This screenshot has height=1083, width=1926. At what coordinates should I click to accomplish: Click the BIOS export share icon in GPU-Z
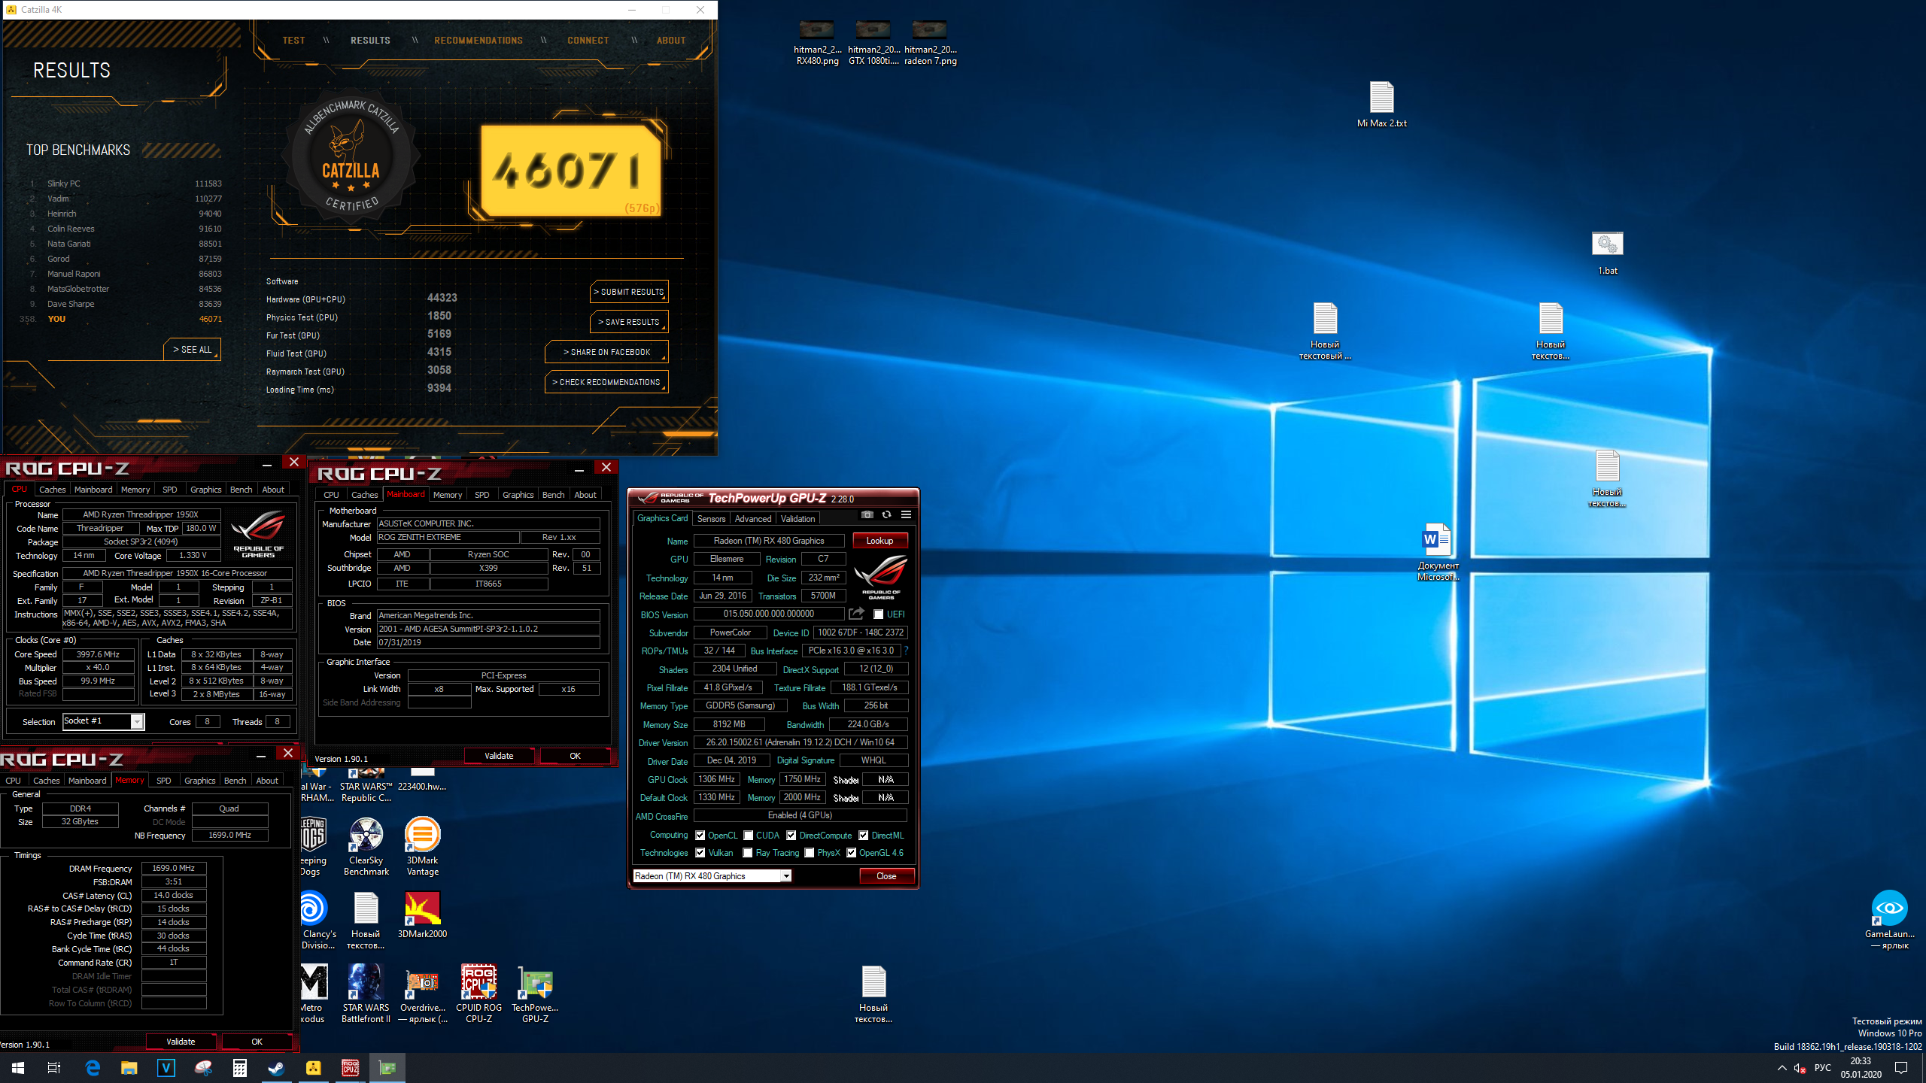(856, 614)
